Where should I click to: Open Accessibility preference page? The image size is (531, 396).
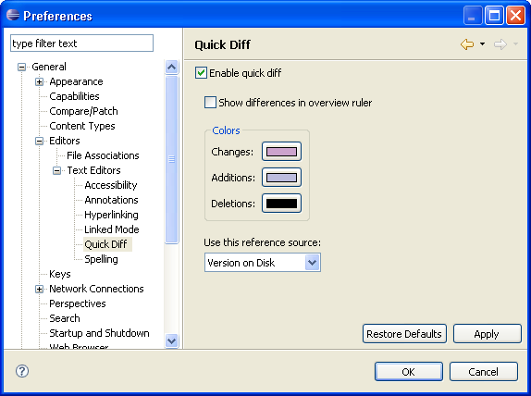point(111,185)
